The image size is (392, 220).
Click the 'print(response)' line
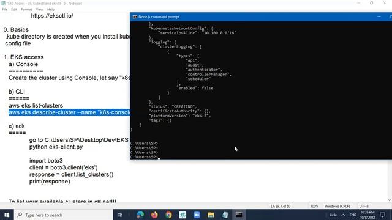pos(50,182)
